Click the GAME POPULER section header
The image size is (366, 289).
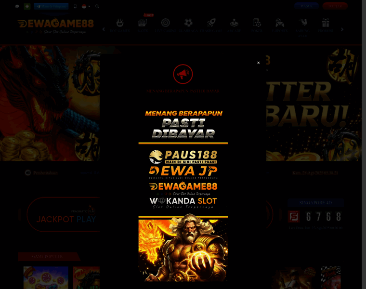coord(47,256)
